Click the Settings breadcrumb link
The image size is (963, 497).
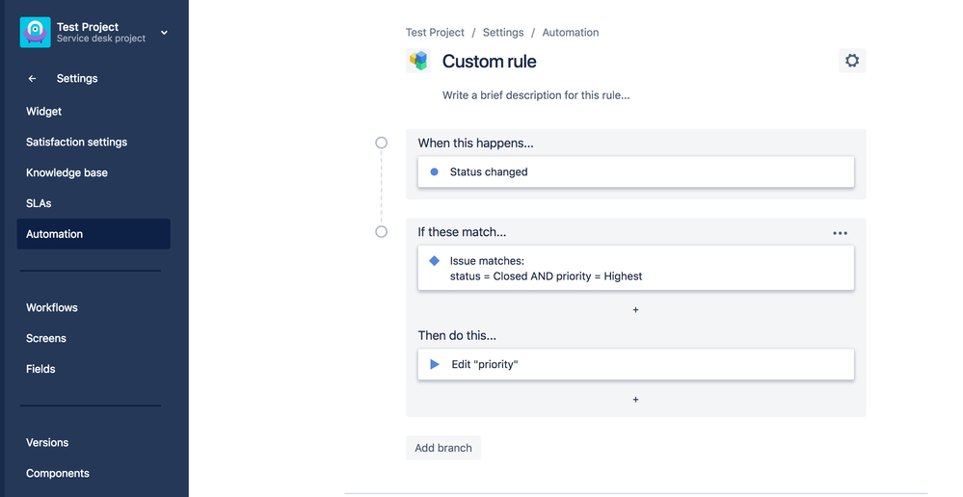click(x=503, y=33)
